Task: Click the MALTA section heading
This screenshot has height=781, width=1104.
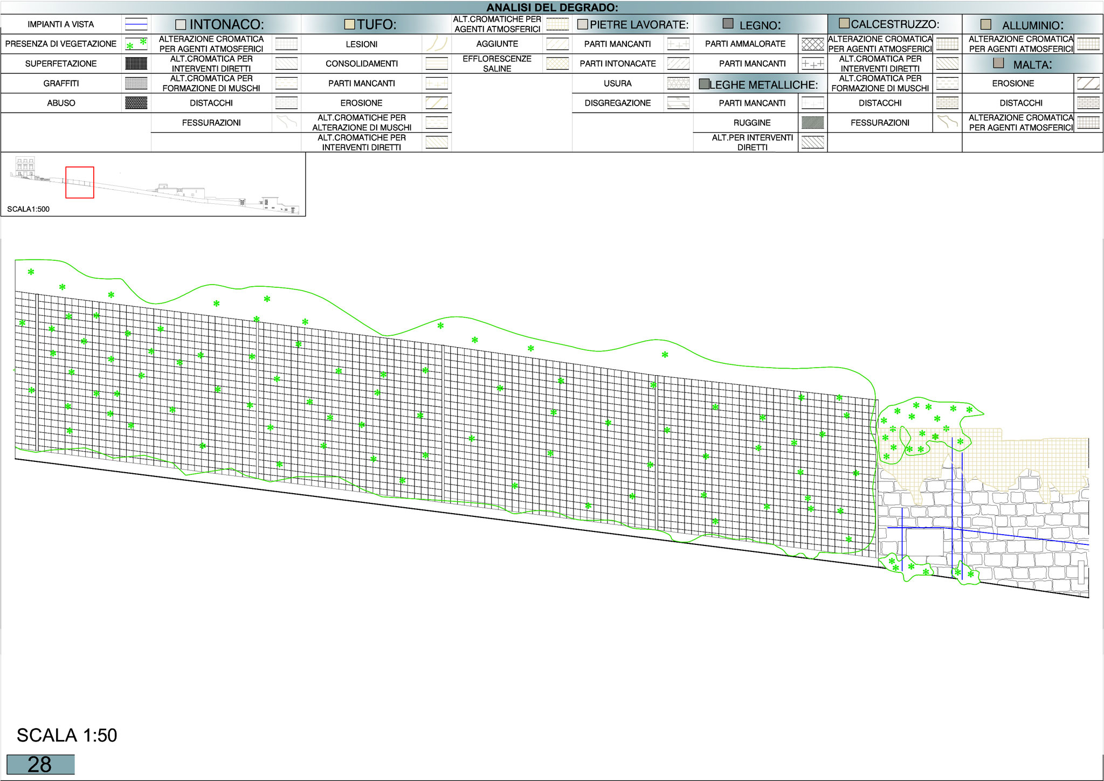Action: tap(1032, 65)
